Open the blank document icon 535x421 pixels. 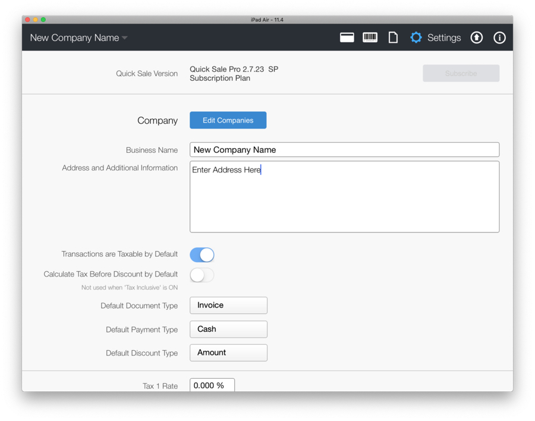(x=393, y=37)
